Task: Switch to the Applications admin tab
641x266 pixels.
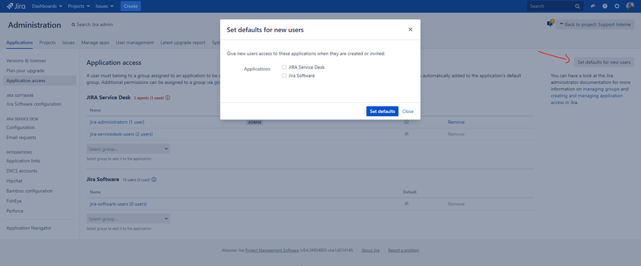Action: (20, 42)
